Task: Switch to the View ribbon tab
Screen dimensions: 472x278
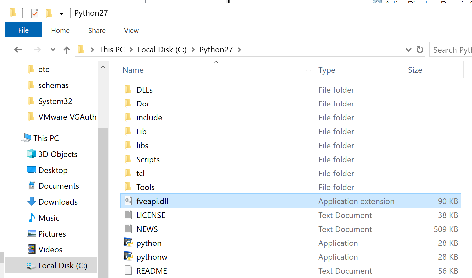Action: [131, 31]
